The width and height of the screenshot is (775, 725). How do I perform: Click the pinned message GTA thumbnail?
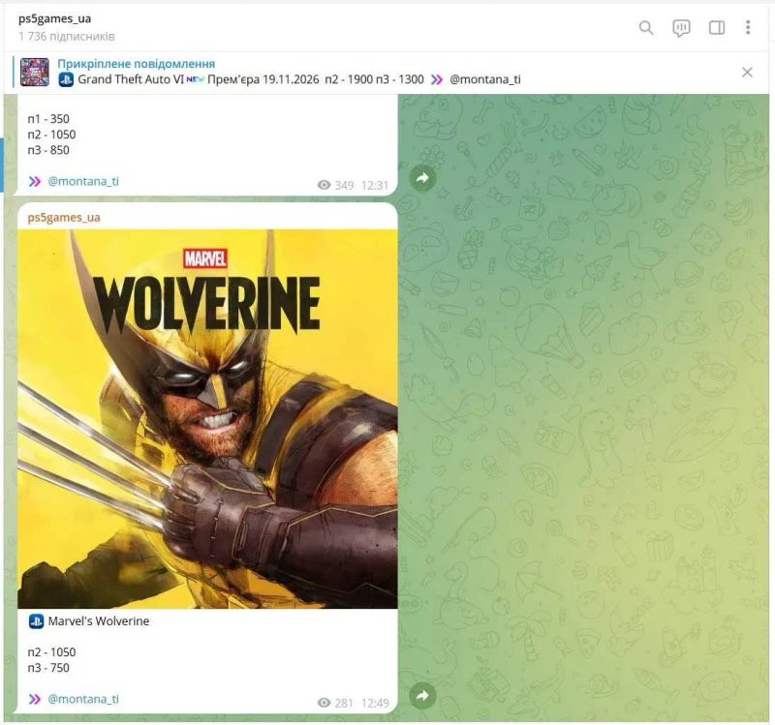click(35, 72)
